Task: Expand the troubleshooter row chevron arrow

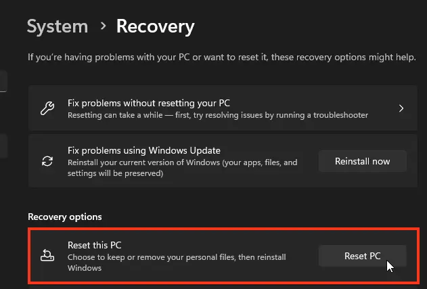Action: point(401,108)
